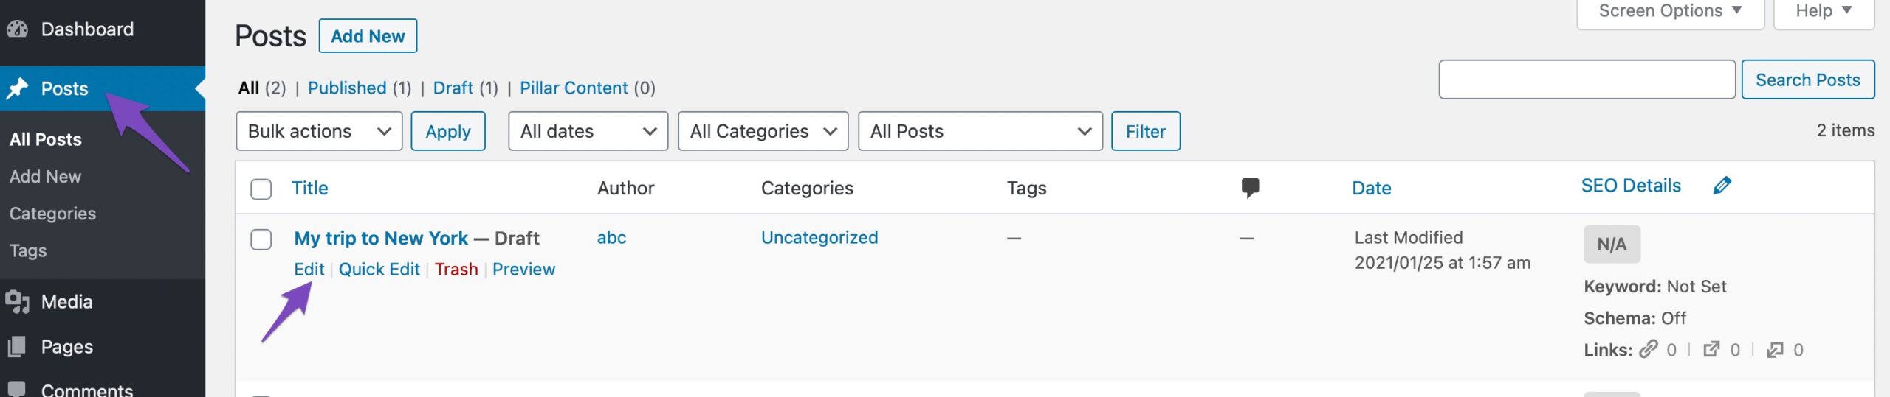Image resolution: width=1890 pixels, height=397 pixels.
Task: Click into the search posts field
Action: tap(1587, 80)
